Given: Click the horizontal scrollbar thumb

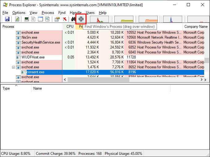Looking at the screenshot, I should 99,80.
